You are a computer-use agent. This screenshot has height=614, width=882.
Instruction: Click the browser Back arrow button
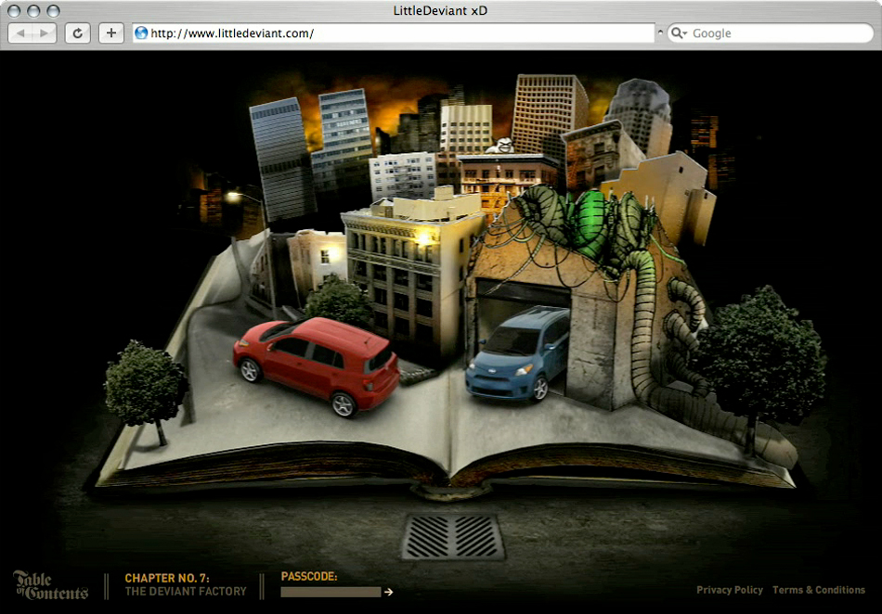pyautogui.click(x=21, y=33)
